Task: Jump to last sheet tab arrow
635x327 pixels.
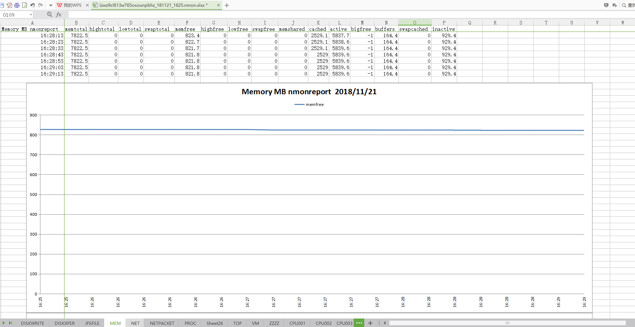Action: tap(10, 323)
